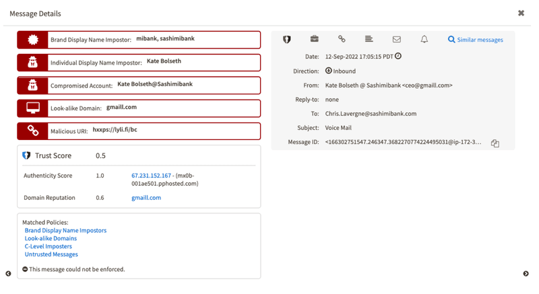Screen dimensions: 539x294
Task: Copy the Message ID with copy icon
Action: (495, 143)
